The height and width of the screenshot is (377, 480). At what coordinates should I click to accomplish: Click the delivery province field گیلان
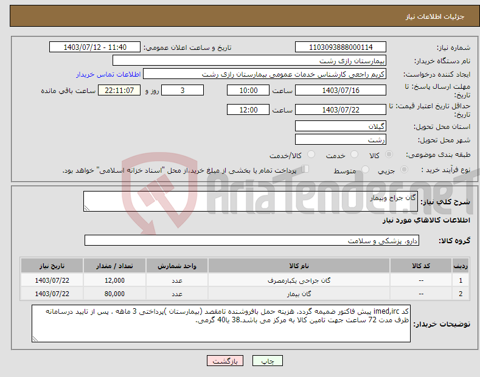point(341,126)
